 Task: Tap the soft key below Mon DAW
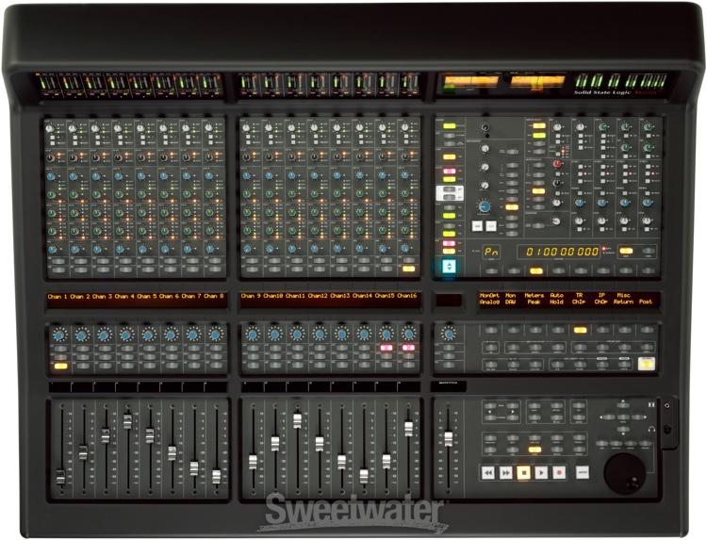pyautogui.click(x=513, y=330)
